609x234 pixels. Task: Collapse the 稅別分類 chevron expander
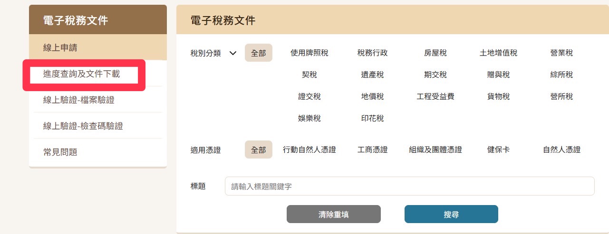(x=232, y=53)
